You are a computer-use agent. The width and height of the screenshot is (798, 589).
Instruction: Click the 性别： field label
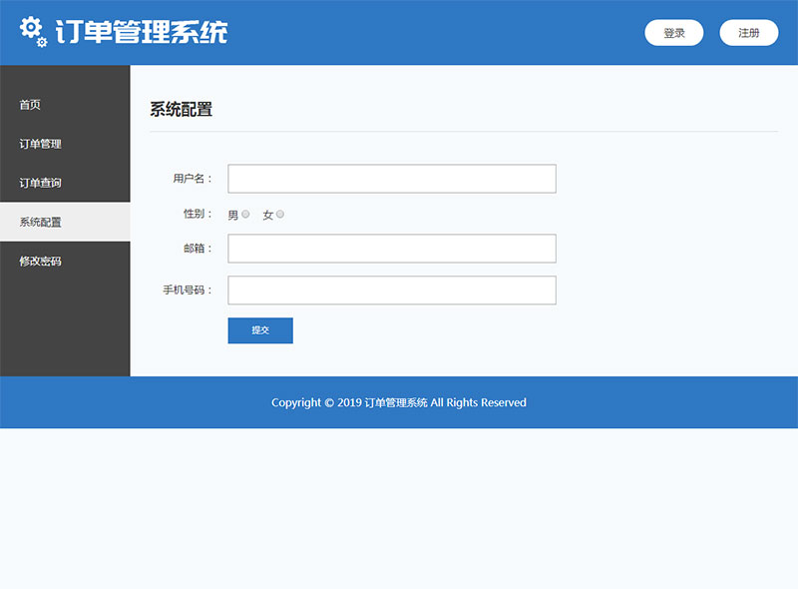(198, 214)
